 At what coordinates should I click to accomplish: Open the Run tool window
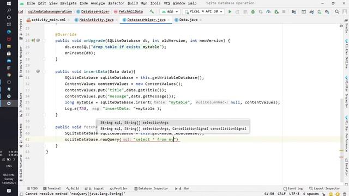182,188
